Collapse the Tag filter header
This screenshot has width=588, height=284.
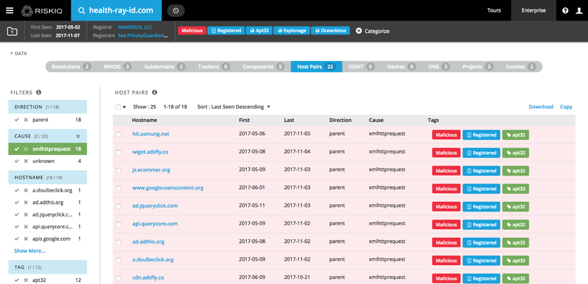click(48, 267)
